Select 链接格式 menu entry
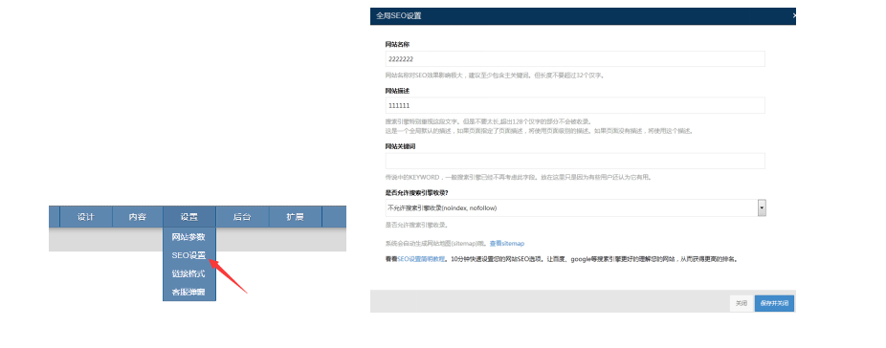 pyautogui.click(x=188, y=274)
